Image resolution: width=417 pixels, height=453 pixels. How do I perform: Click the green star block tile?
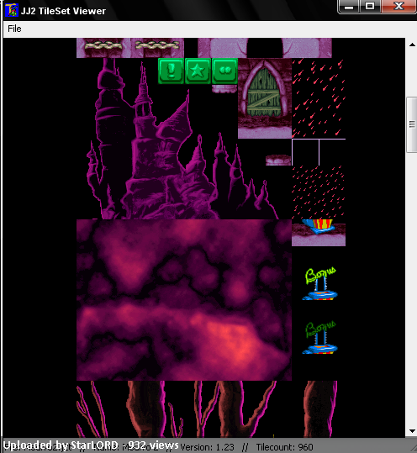[x=198, y=71]
